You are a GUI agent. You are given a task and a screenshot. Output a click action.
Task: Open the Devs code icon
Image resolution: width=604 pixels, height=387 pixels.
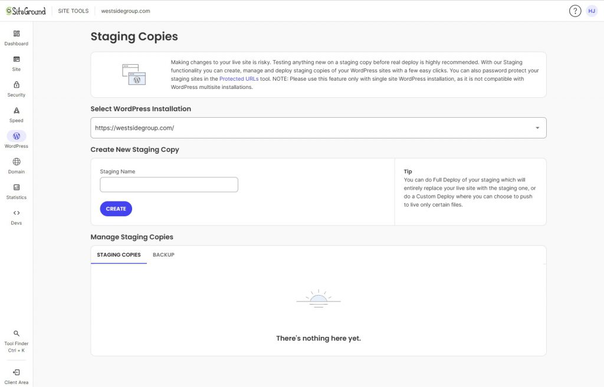point(17,213)
